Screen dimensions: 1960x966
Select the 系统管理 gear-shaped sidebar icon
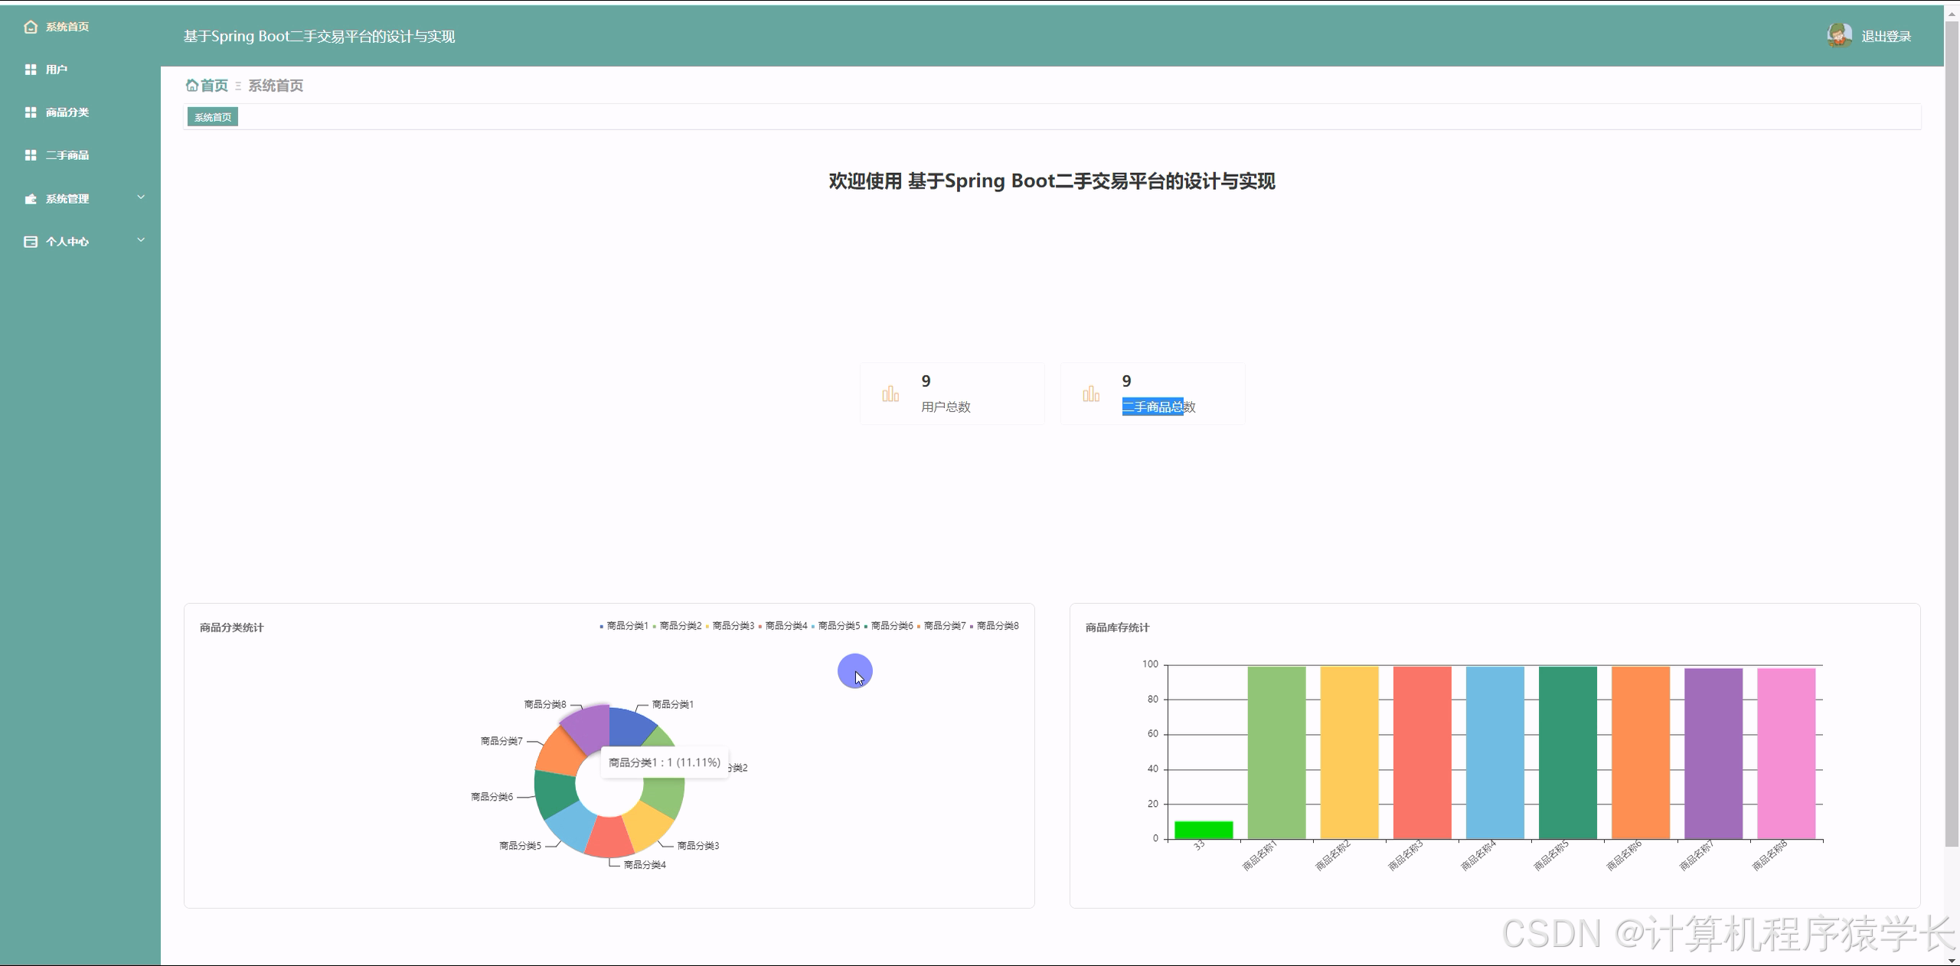(x=30, y=197)
